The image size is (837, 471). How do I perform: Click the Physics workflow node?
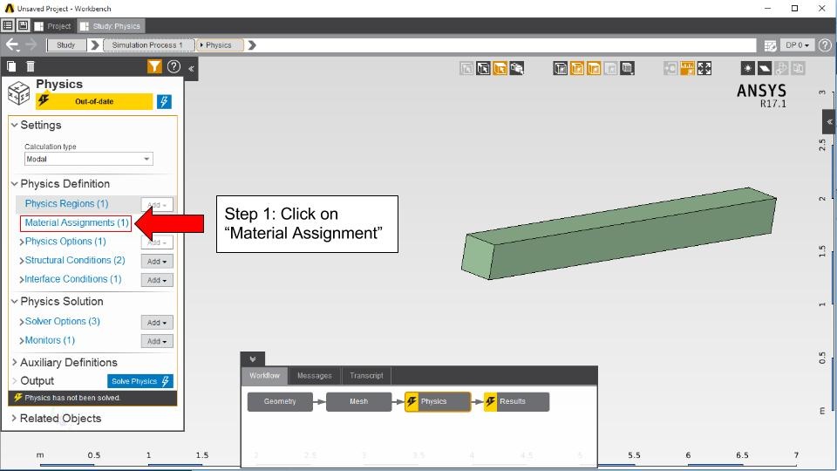pos(438,401)
